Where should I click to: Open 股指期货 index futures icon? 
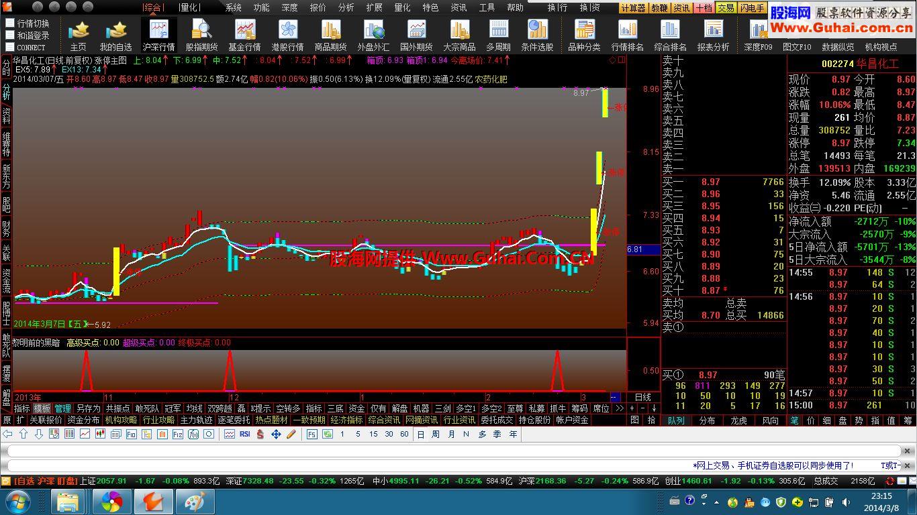point(201,35)
